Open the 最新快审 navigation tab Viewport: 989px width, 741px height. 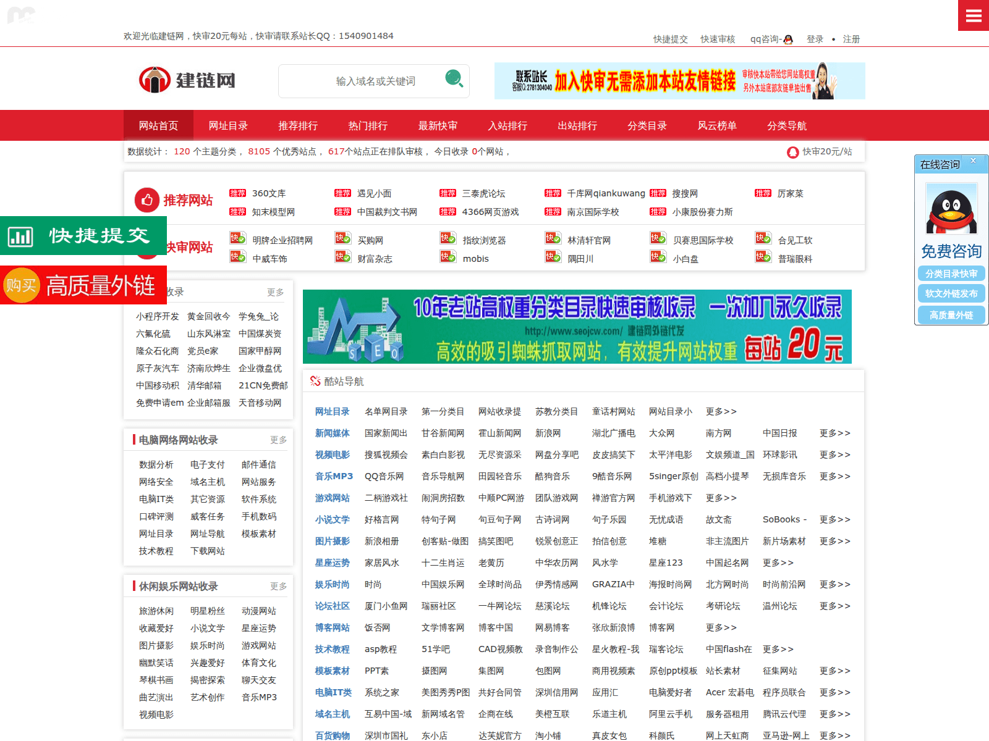pyautogui.click(x=438, y=126)
